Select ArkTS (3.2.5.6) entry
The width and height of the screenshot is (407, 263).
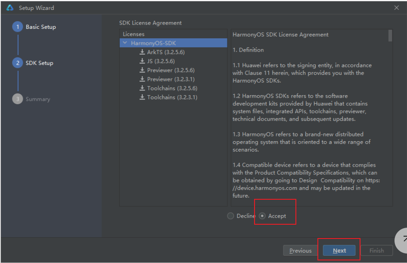[166, 52]
